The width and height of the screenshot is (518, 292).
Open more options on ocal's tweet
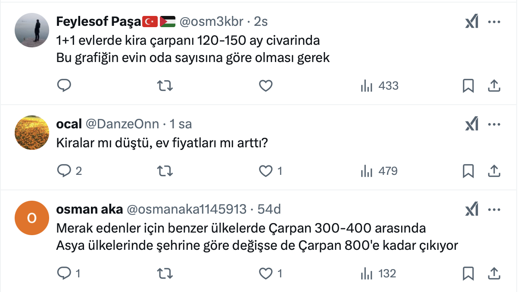(493, 124)
